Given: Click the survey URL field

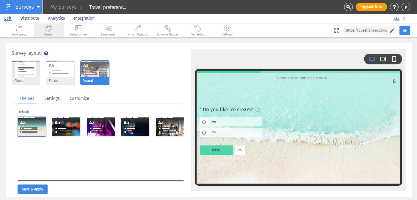Looking at the screenshot, I should 366,30.
